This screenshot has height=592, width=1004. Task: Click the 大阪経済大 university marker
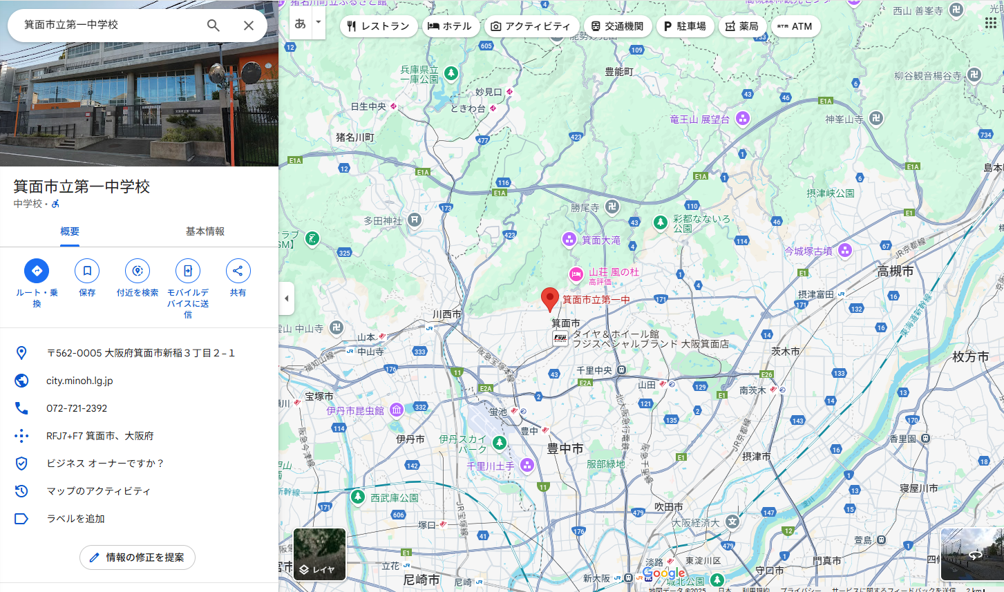732,522
